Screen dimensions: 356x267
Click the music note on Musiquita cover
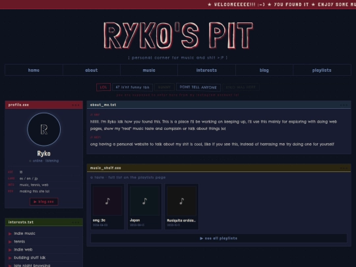click(x=182, y=201)
